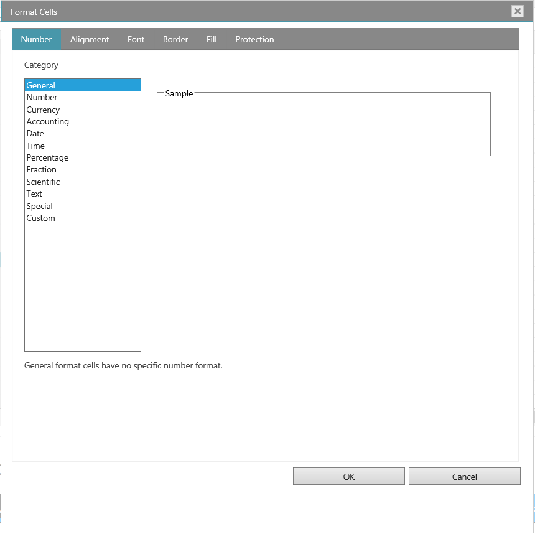Select the Time category

[x=35, y=146]
